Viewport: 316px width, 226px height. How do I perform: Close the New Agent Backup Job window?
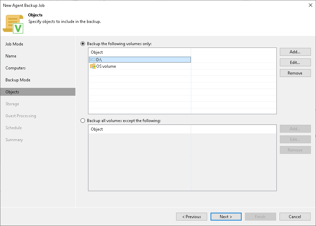(x=310, y=5)
